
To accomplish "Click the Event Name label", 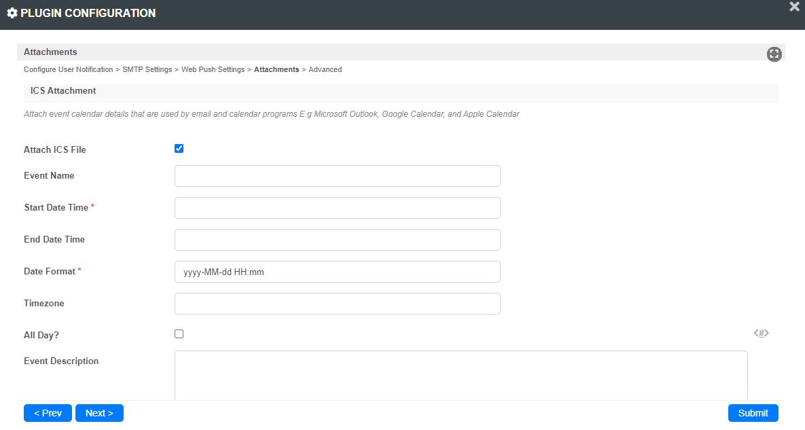I will coord(49,175).
